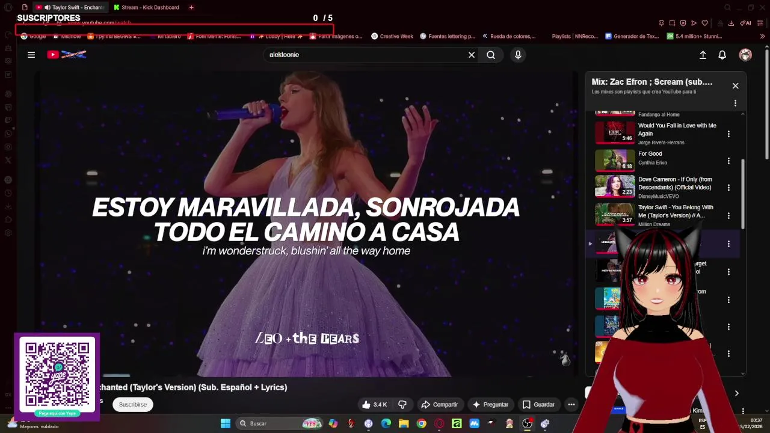Open the Windows Start button
Viewport: 770px width, 433px height.
pyautogui.click(x=226, y=423)
